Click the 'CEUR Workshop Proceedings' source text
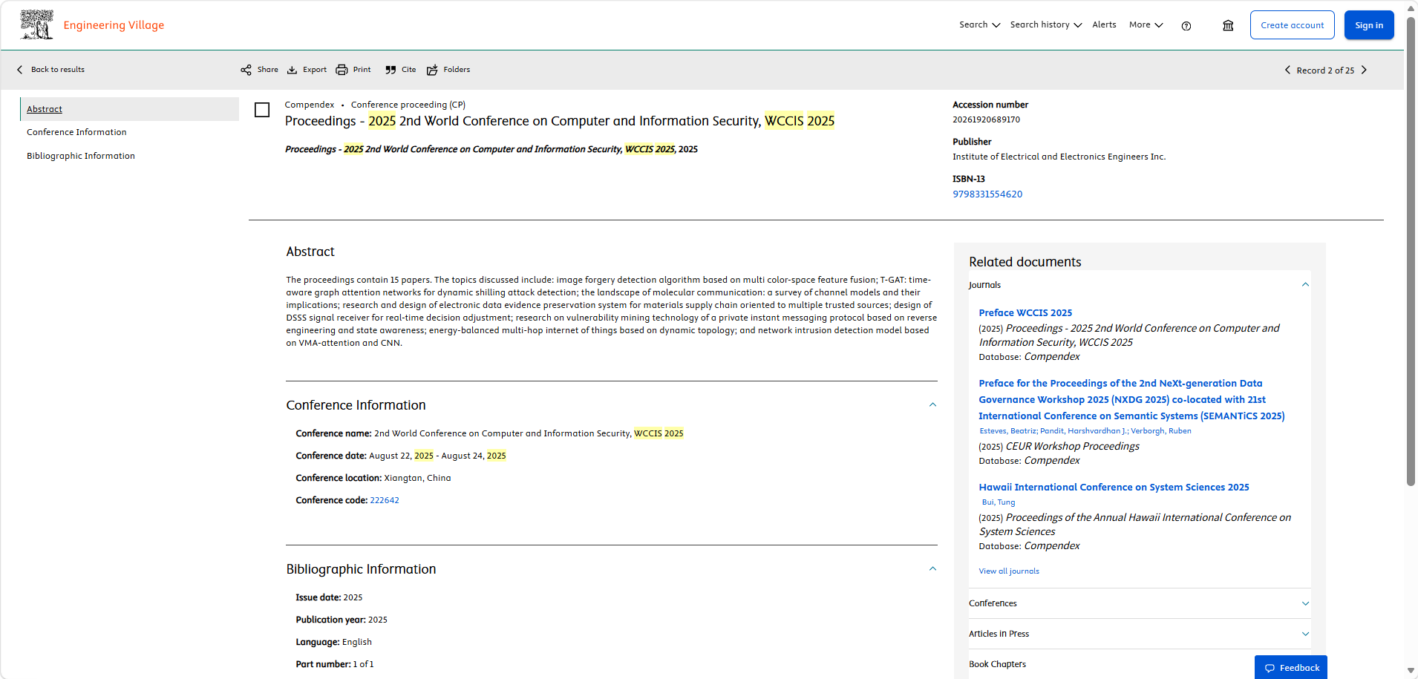This screenshot has width=1418, height=679. point(1072,446)
